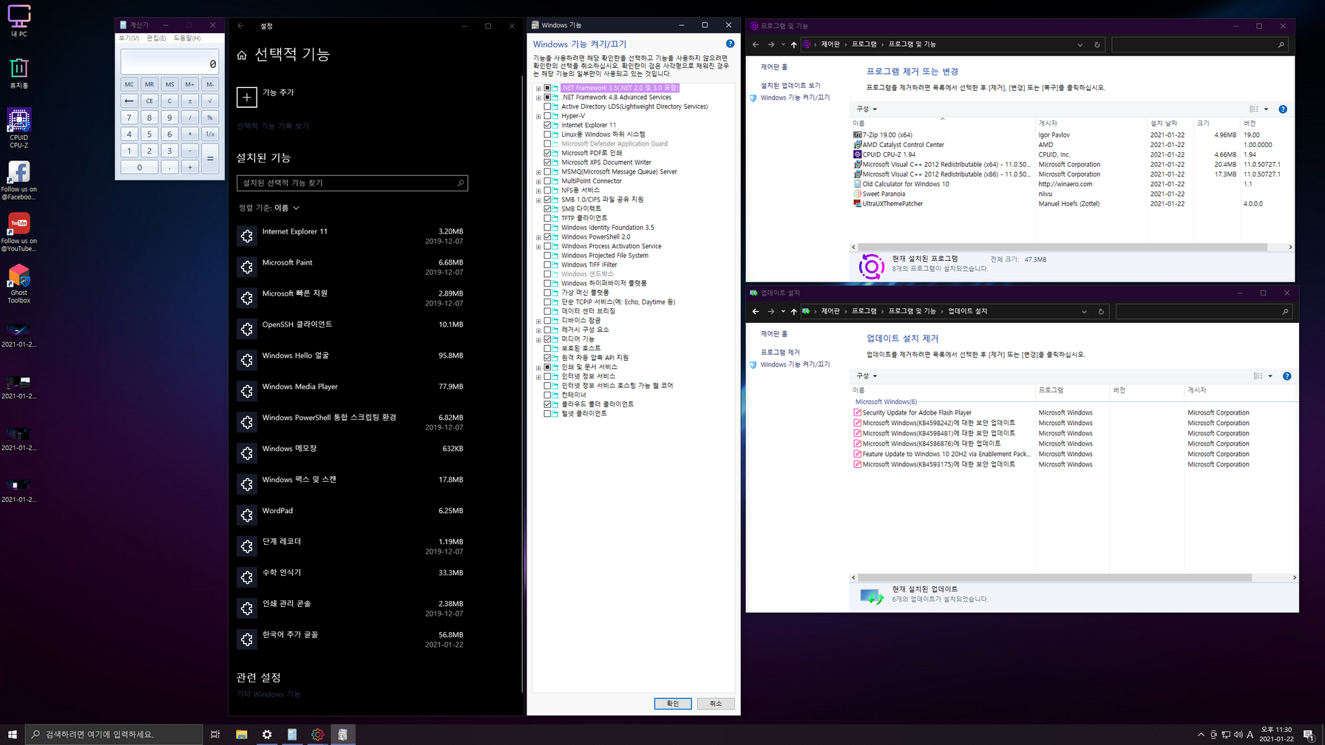1325x745 pixels.
Task: Open the Follow us on Facebook shortcut
Action: 19,181
